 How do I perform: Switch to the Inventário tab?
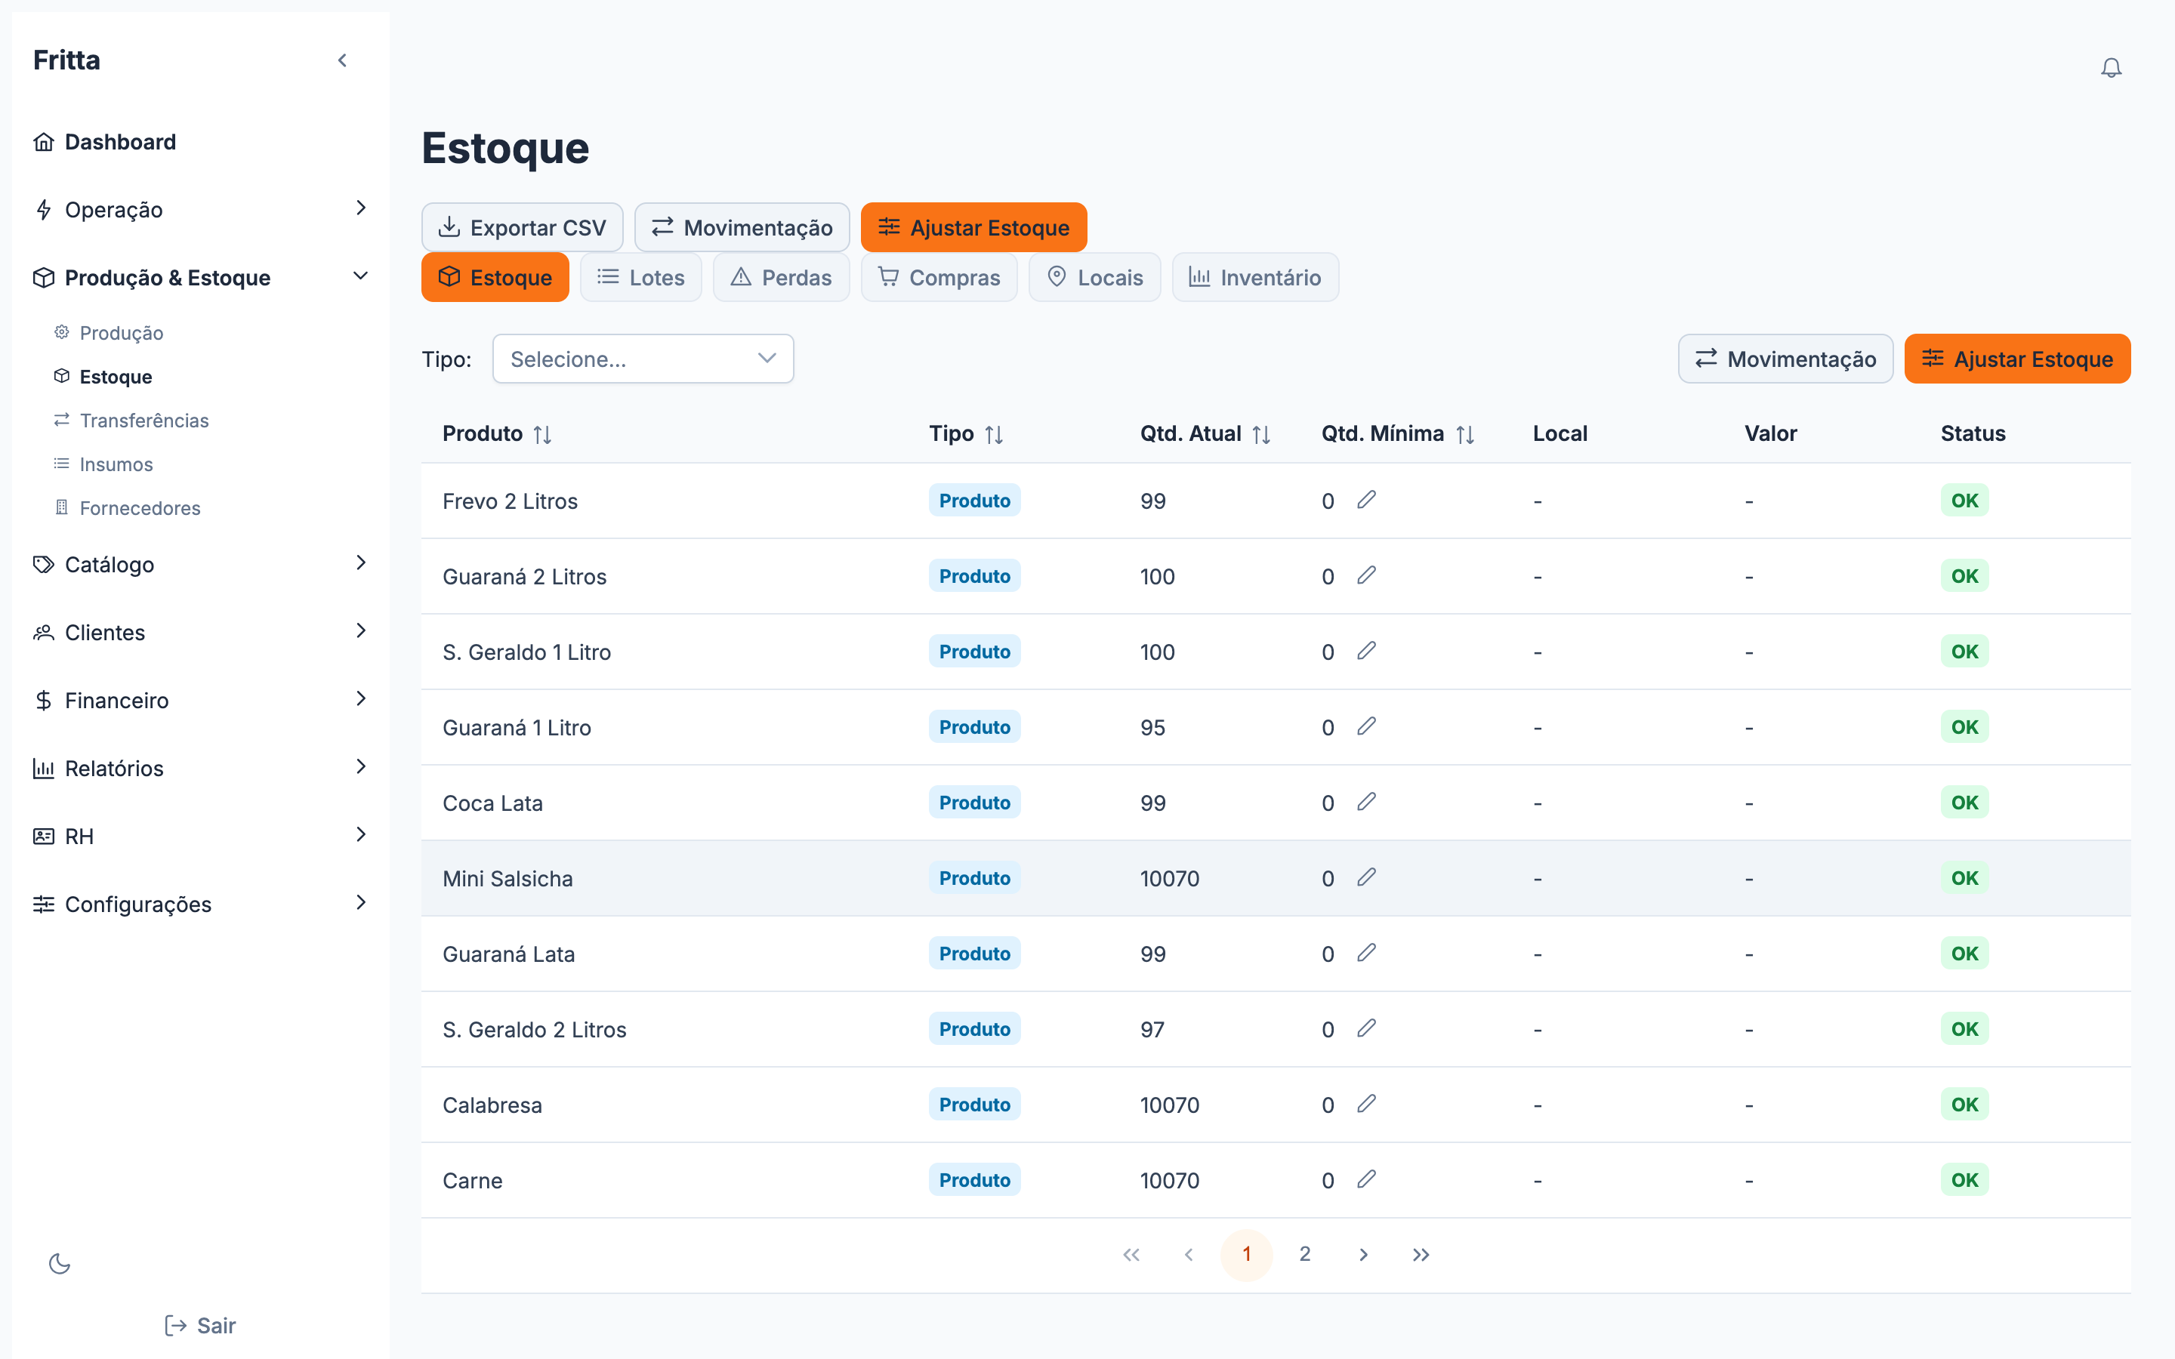[x=1254, y=277]
